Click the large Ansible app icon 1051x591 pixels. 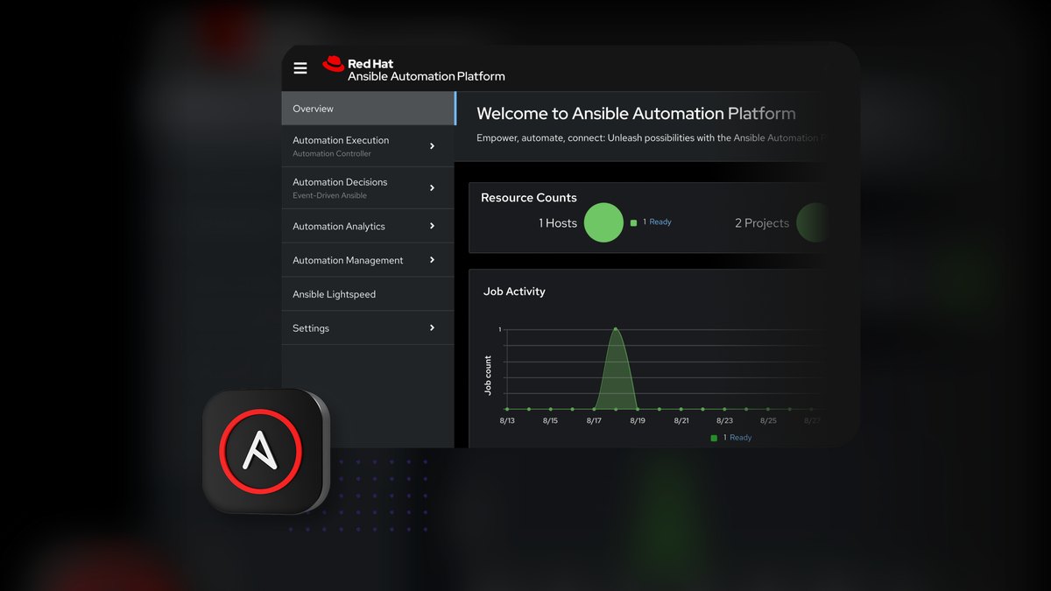point(265,451)
